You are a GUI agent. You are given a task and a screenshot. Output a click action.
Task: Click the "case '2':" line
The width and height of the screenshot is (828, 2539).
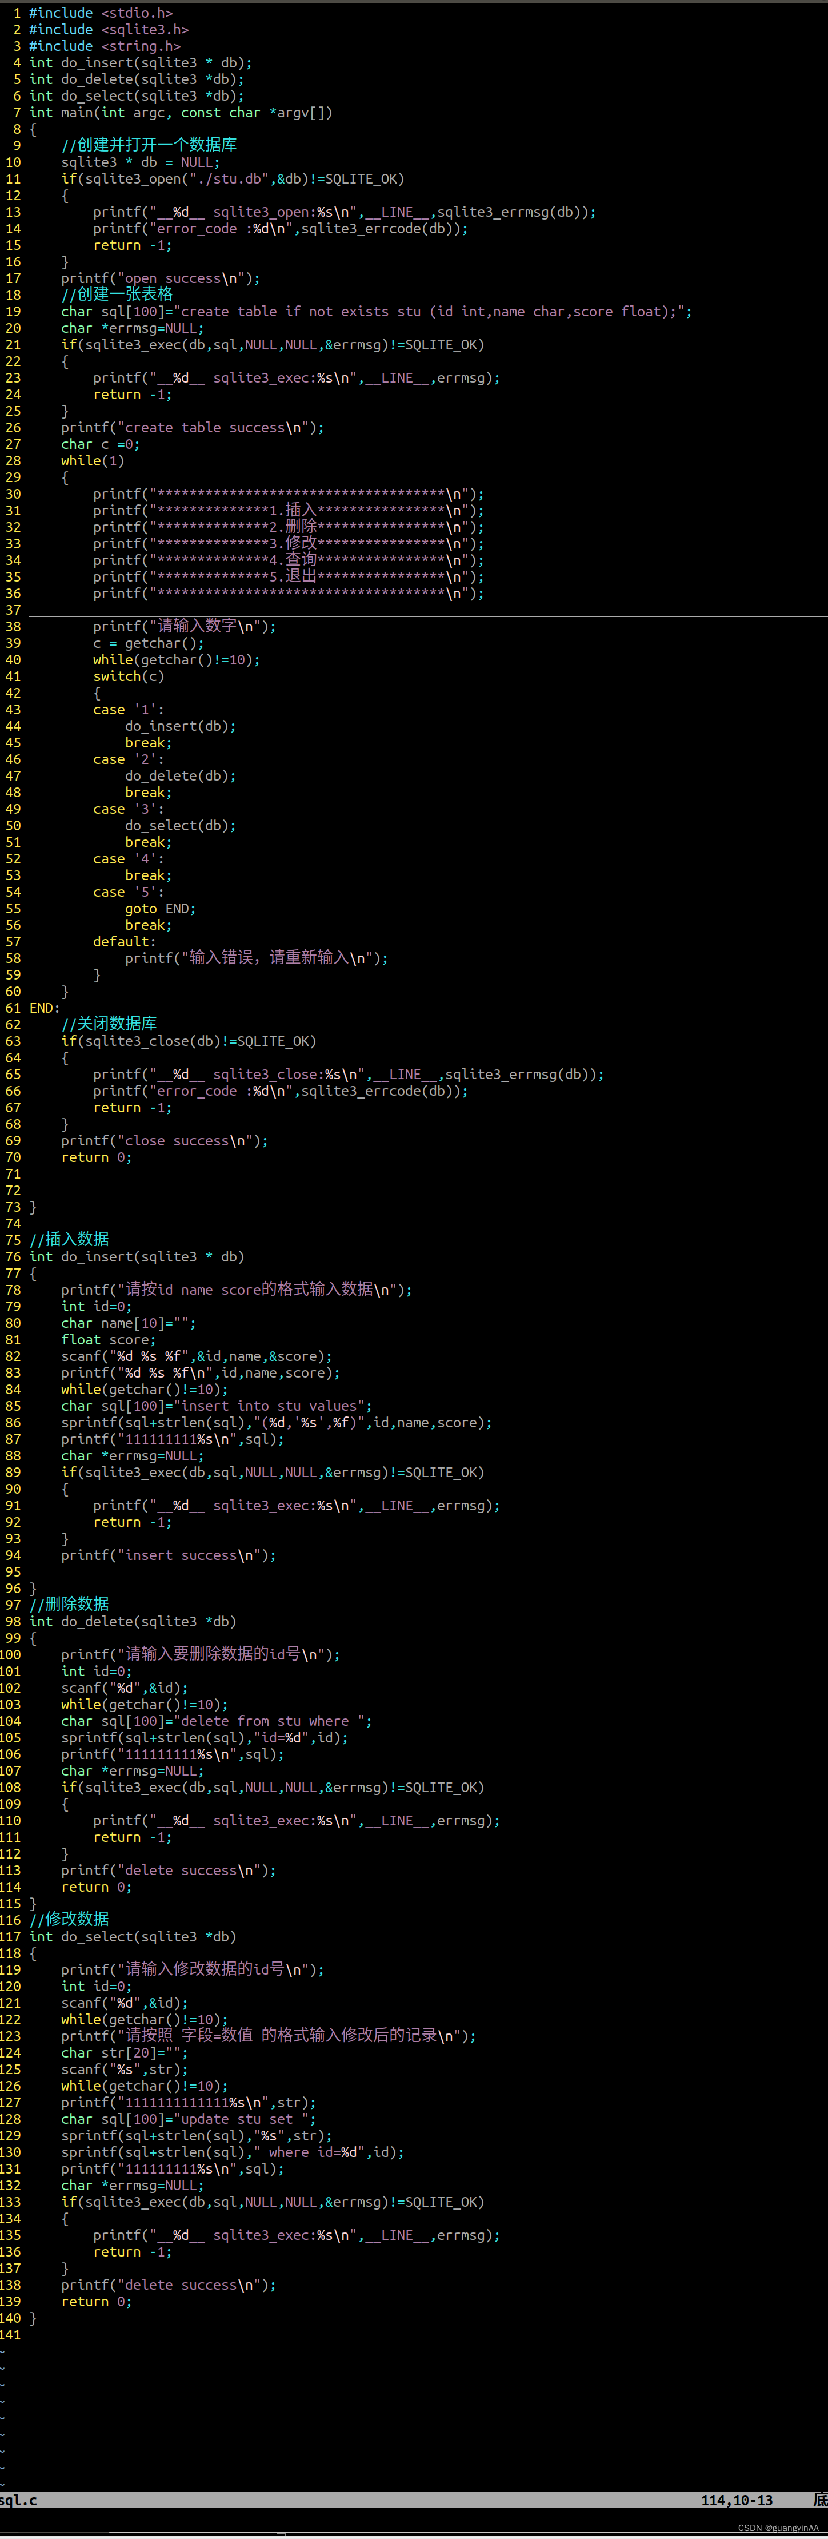[129, 759]
